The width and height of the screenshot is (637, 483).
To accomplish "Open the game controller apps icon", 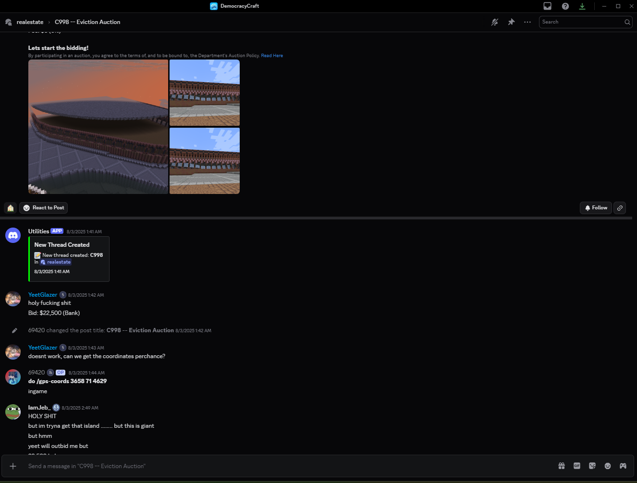I will point(623,466).
